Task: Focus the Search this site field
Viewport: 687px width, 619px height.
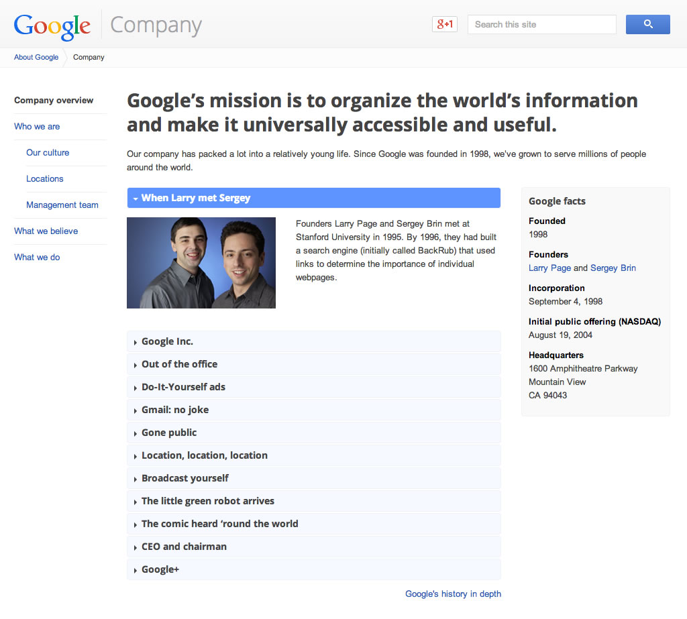Action: coord(542,25)
